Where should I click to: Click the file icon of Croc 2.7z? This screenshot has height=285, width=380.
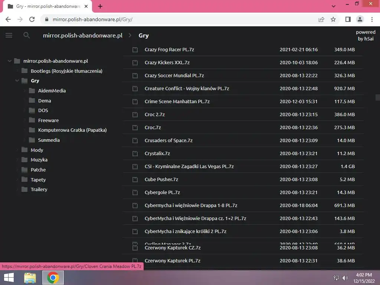pos(135,115)
